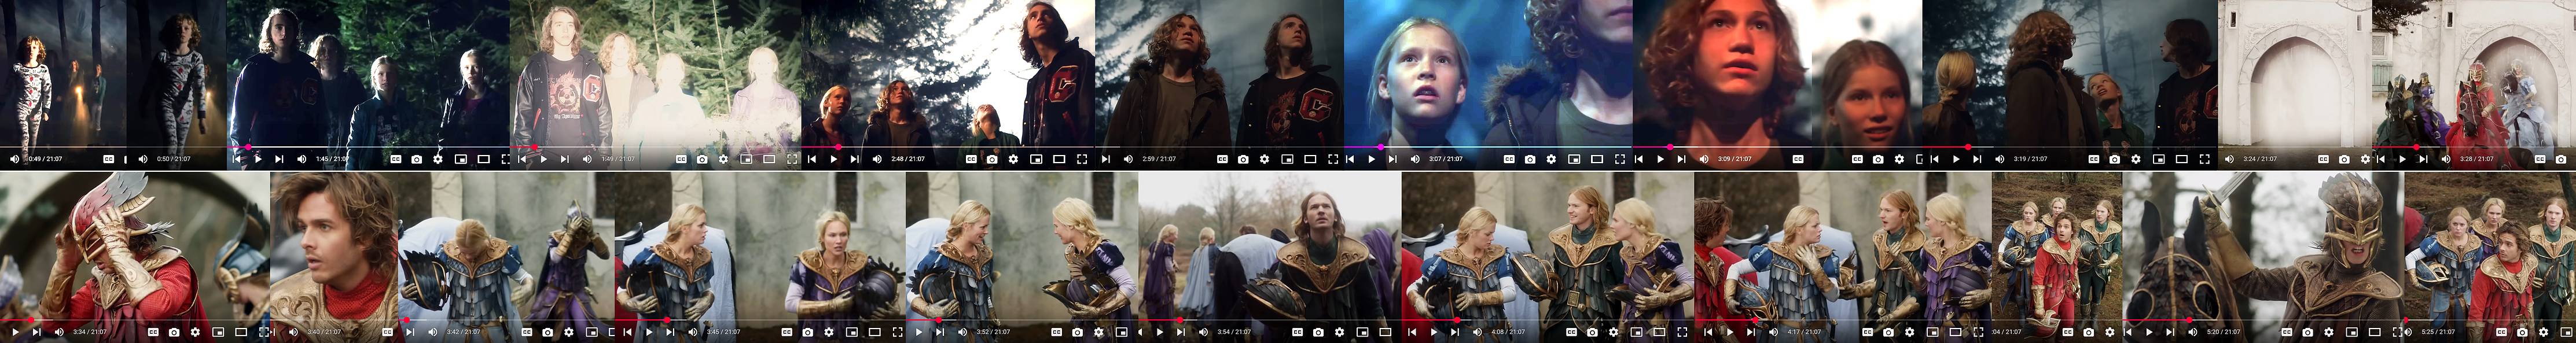Viewport: 2576px width, 343px height.
Task: Play the video paused at 1:45
Action: point(258,159)
